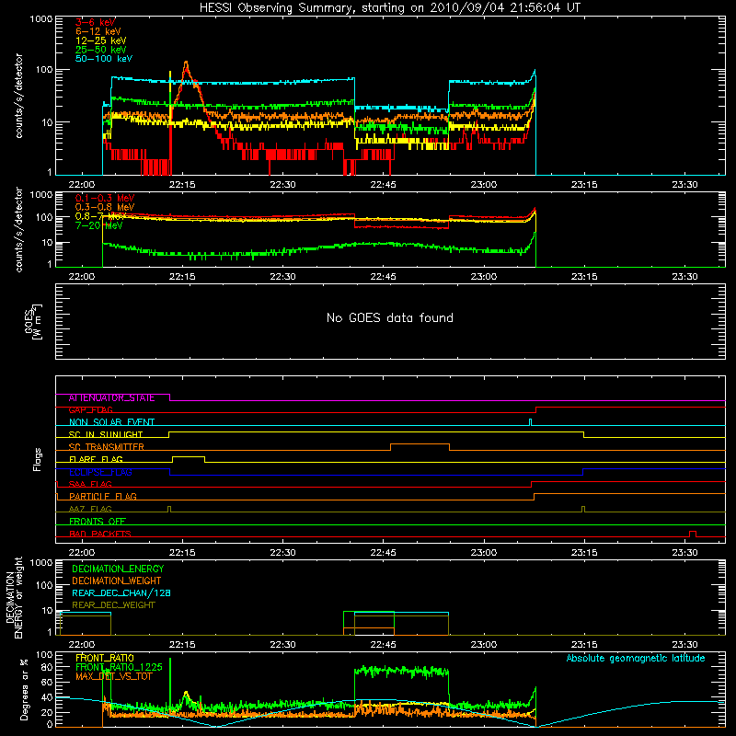Viewport: 736px width, 736px height.
Task: Click the 25-50 keV legend entry
Action: tap(101, 50)
